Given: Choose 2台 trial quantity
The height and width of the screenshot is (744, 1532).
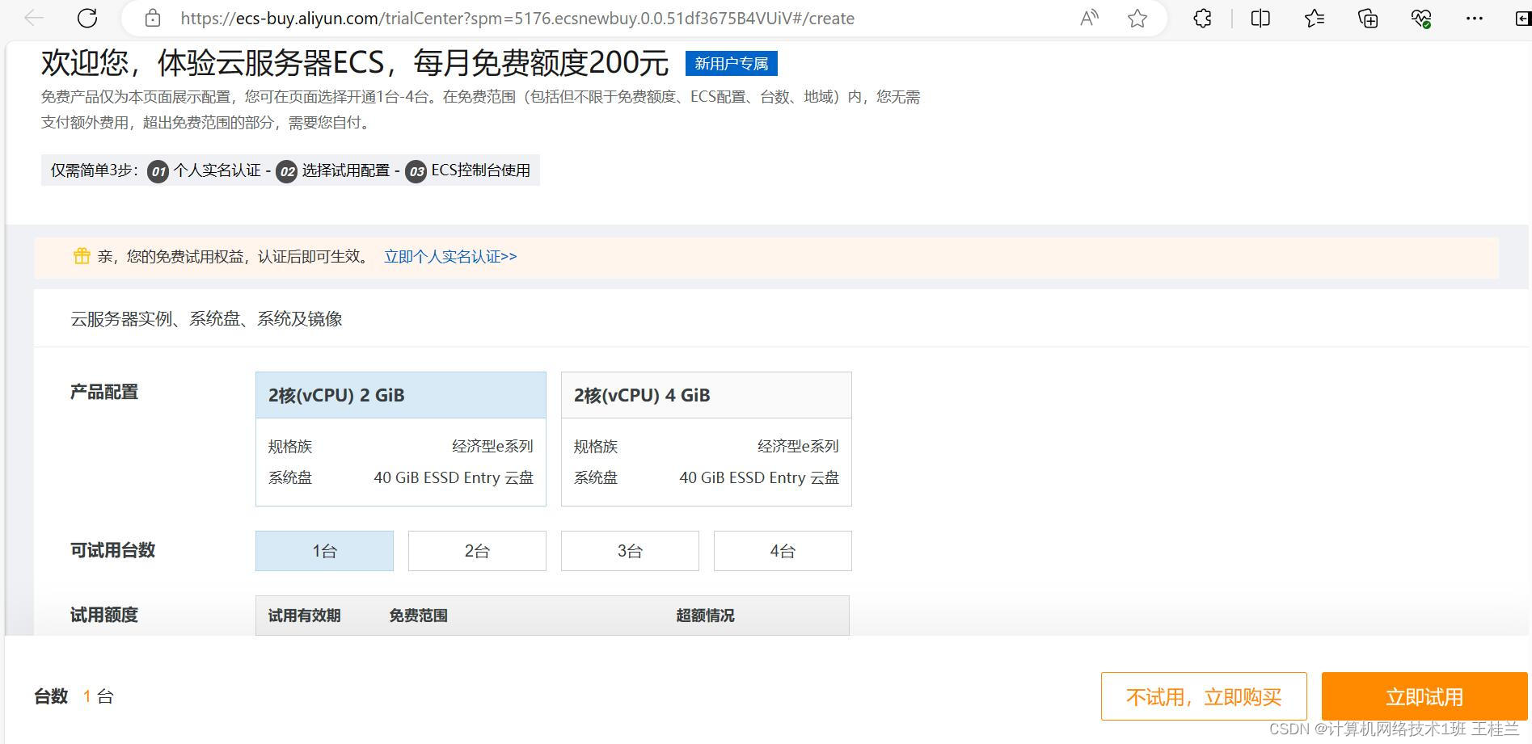Looking at the screenshot, I should [477, 551].
